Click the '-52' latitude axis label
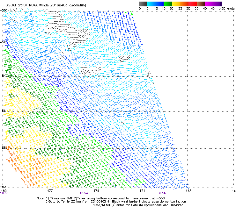The image size is (236, 207). tap(3, 42)
